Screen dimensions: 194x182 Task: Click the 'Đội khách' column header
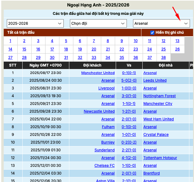(x=92, y=65)
